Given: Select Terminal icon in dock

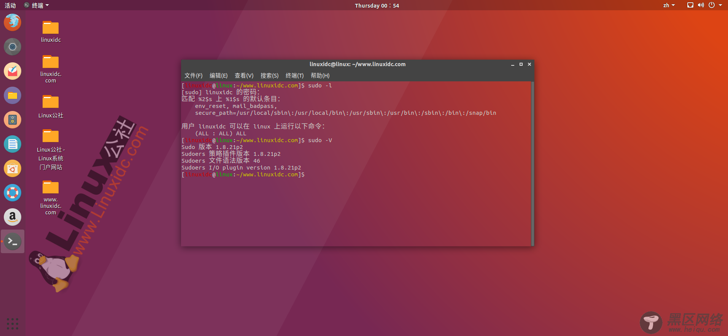Looking at the screenshot, I should [13, 241].
